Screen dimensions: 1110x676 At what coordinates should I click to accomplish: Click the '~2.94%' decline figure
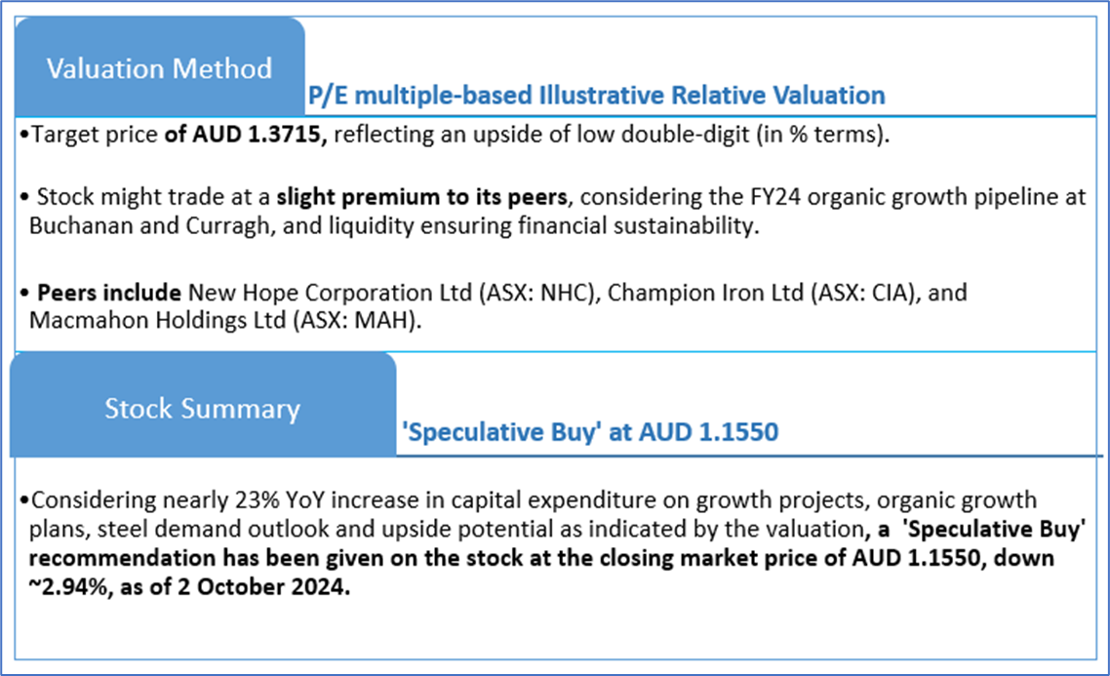pyautogui.click(x=61, y=591)
